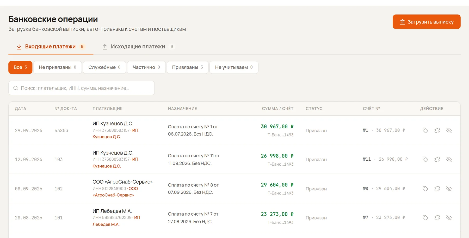Click unlink icon in row 103
469x238 pixels.
pos(437,159)
